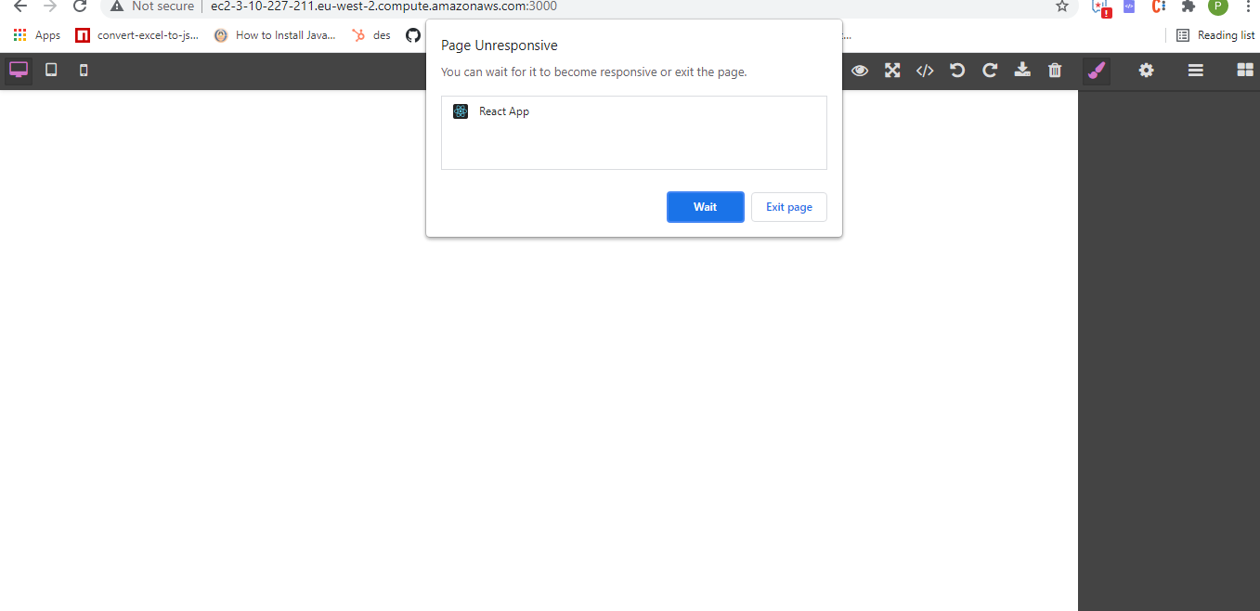Viewport: 1260px width, 611px height.
Task: Open the blocks grid panel
Action: pos(1245,71)
